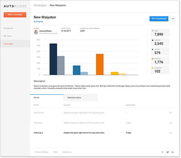181x158 pixels.
Task: Toggle the Opened stat card
Action: [160, 42]
